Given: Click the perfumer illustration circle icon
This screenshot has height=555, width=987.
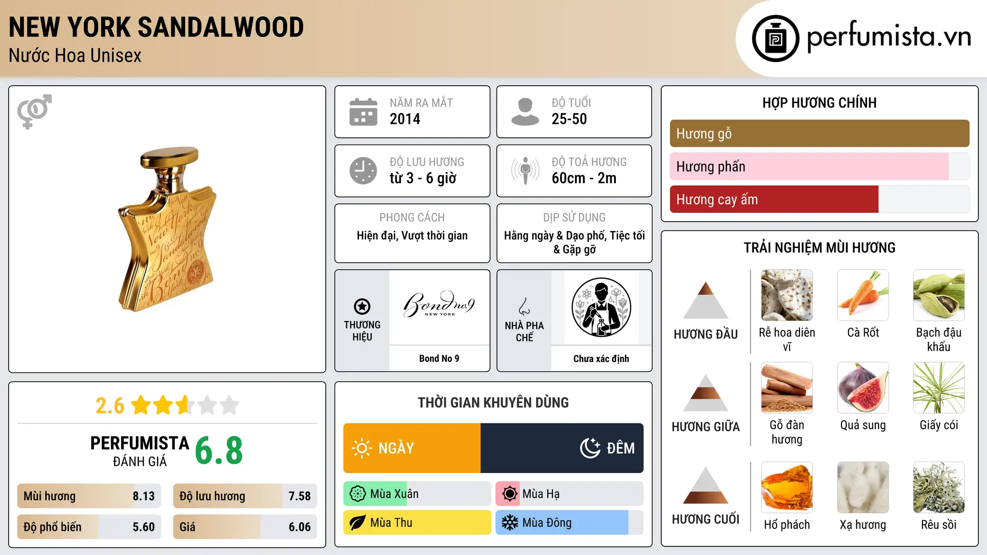Looking at the screenshot, I should (x=601, y=307).
